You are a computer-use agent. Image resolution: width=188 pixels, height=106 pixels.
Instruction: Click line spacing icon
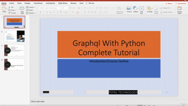(x=106, y=8)
